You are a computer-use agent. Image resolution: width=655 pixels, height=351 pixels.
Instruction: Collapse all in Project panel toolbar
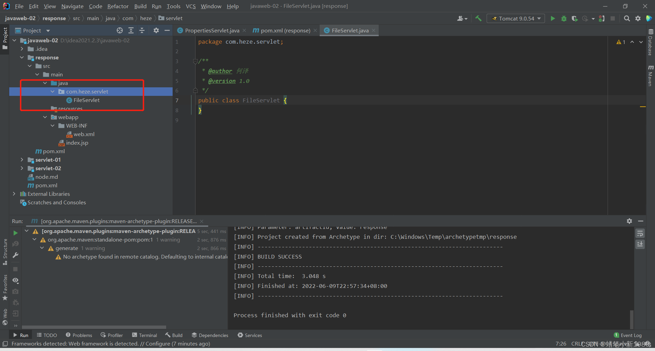tap(142, 30)
